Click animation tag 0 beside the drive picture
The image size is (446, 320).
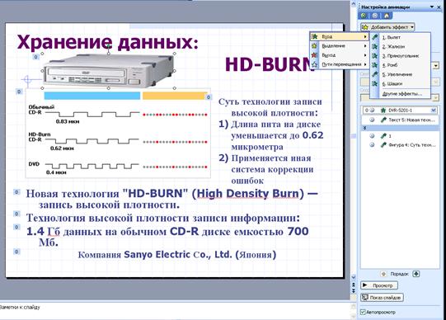coord(35,57)
